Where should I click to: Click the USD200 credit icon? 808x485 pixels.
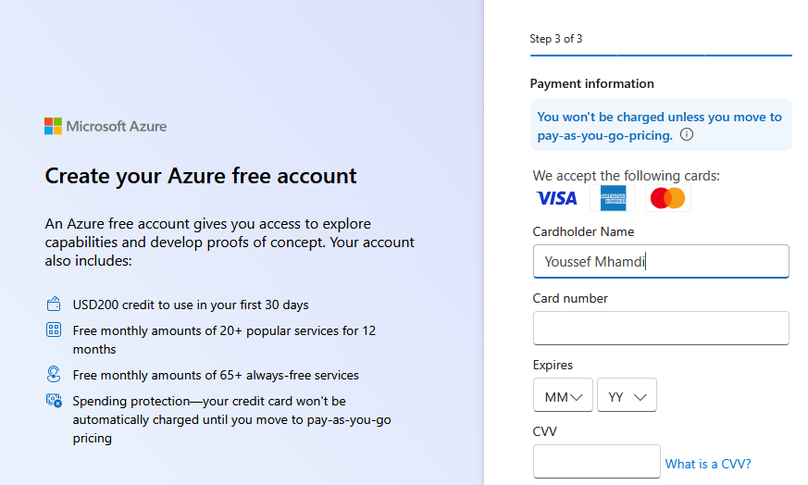[x=54, y=305]
